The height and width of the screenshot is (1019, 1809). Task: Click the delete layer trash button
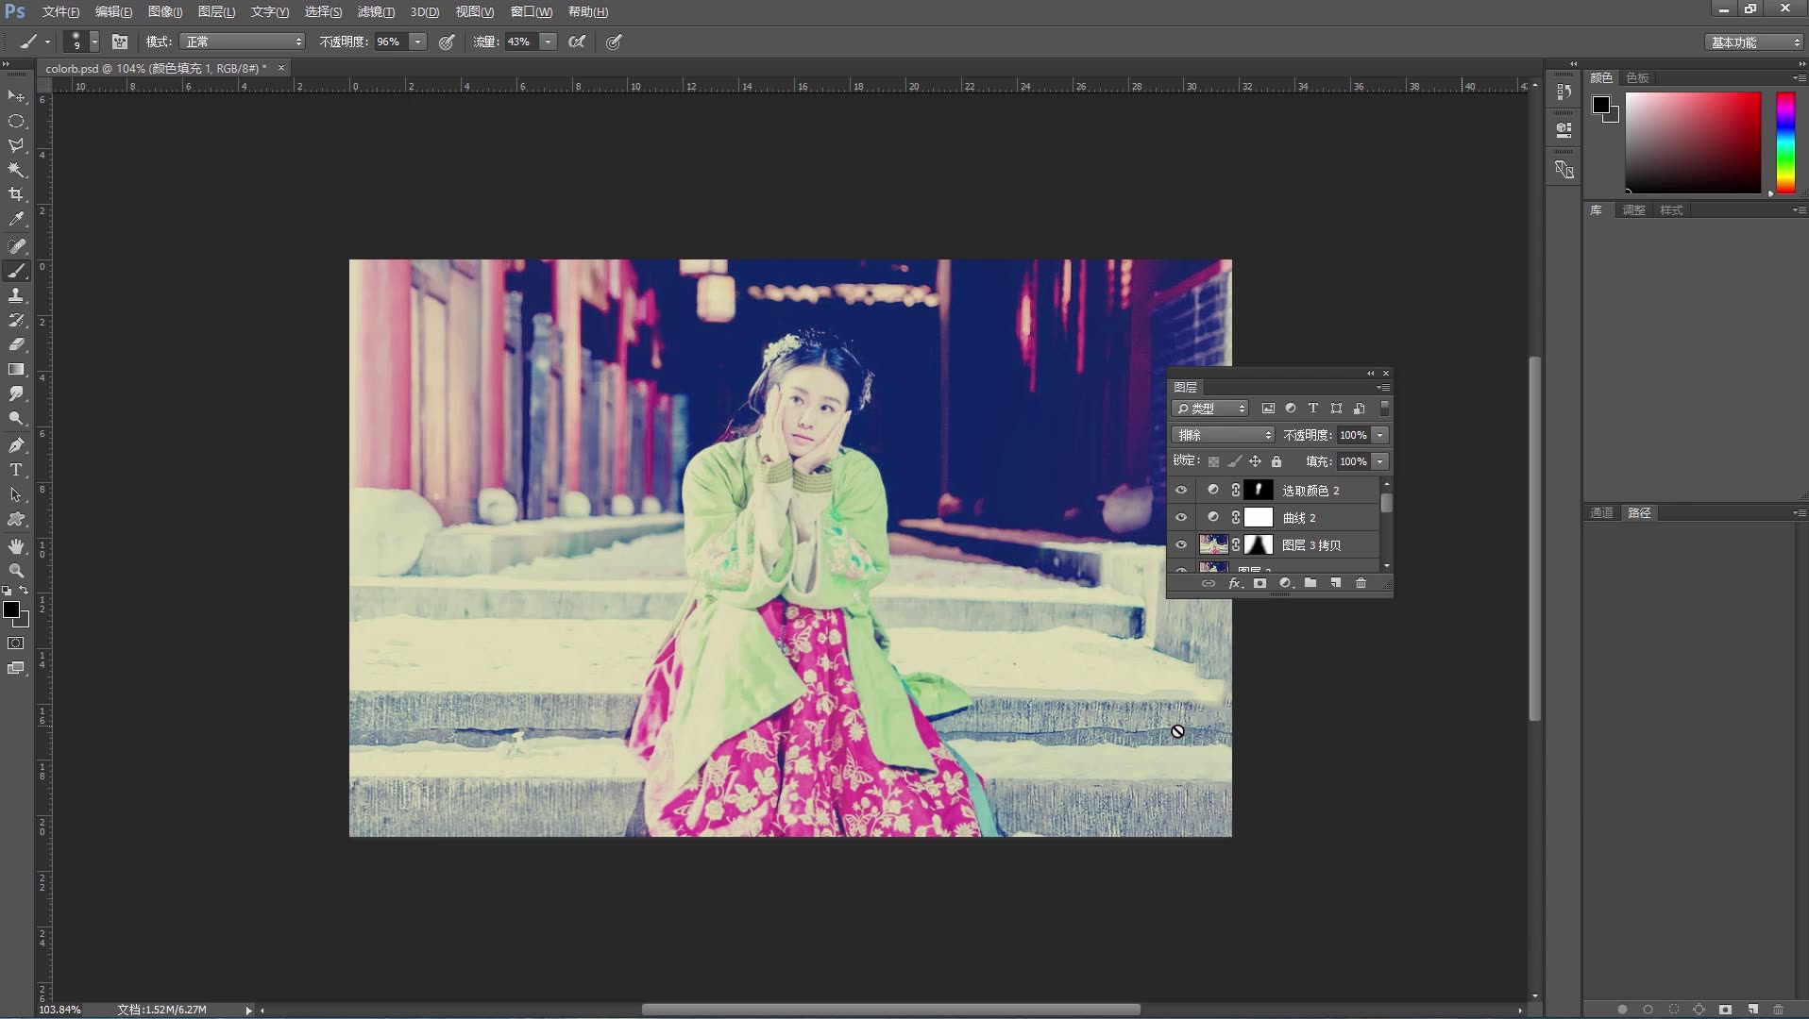1361,582
